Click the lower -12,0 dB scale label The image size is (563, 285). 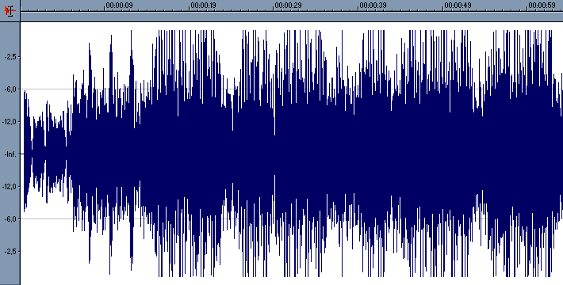(x=9, y=186)
